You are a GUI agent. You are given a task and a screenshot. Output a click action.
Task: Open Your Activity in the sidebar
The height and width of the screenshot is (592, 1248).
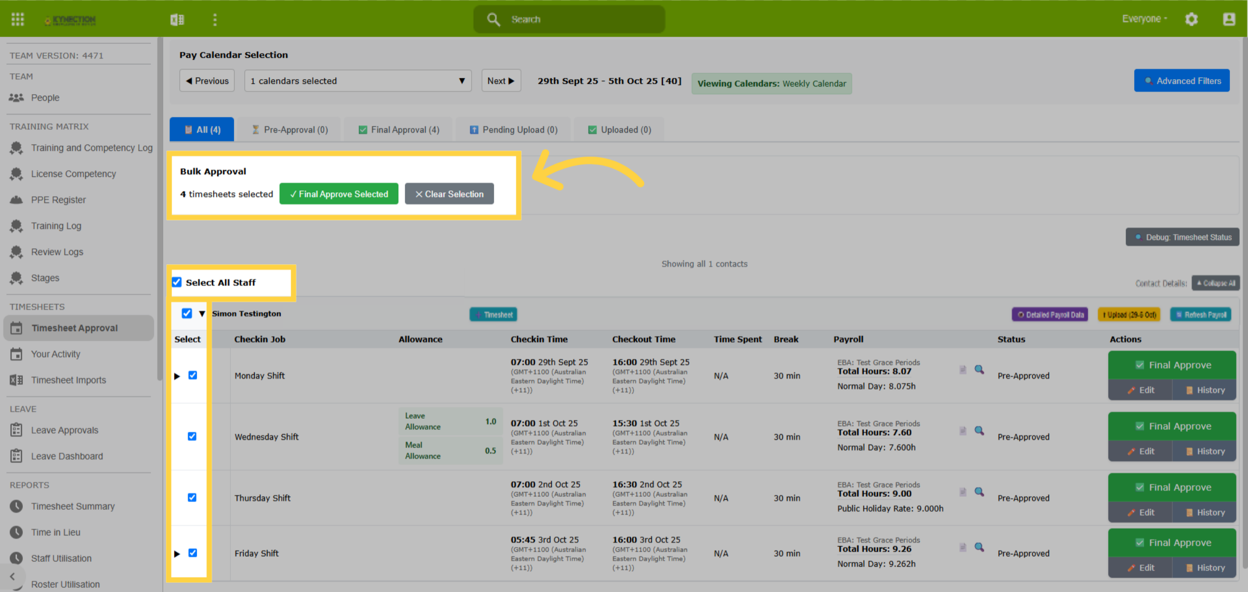(56, 354)
